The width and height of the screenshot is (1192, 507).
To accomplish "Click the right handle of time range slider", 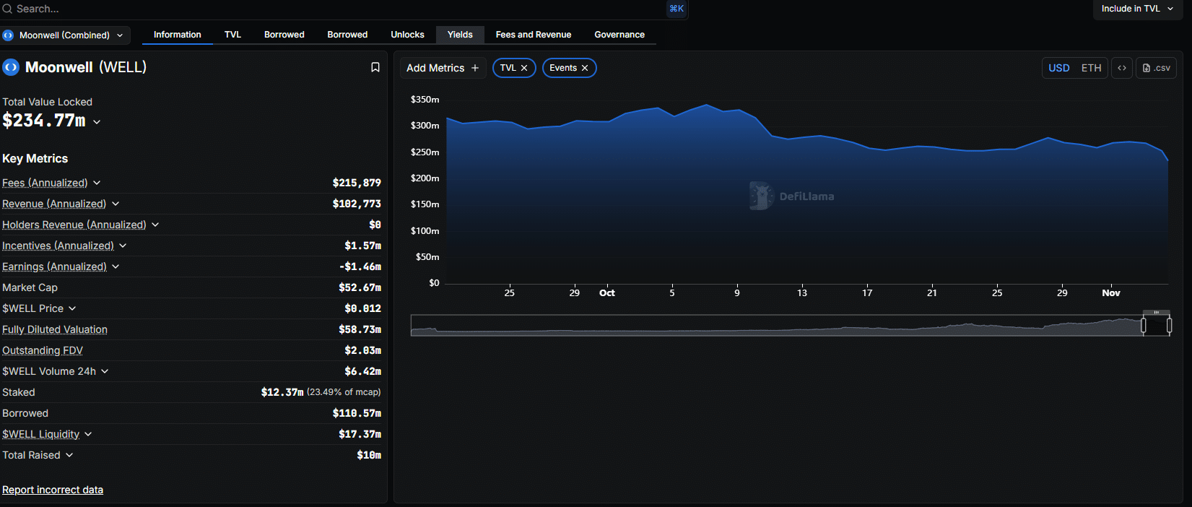I will 1169,326.
